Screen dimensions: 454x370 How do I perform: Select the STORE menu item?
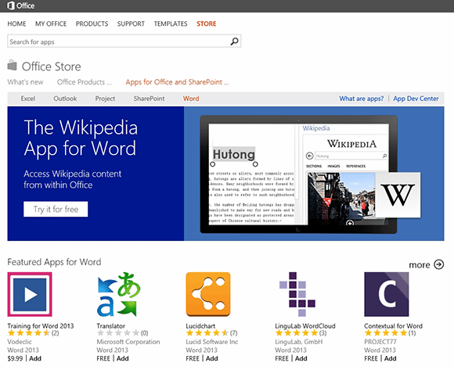pos(207,23)
